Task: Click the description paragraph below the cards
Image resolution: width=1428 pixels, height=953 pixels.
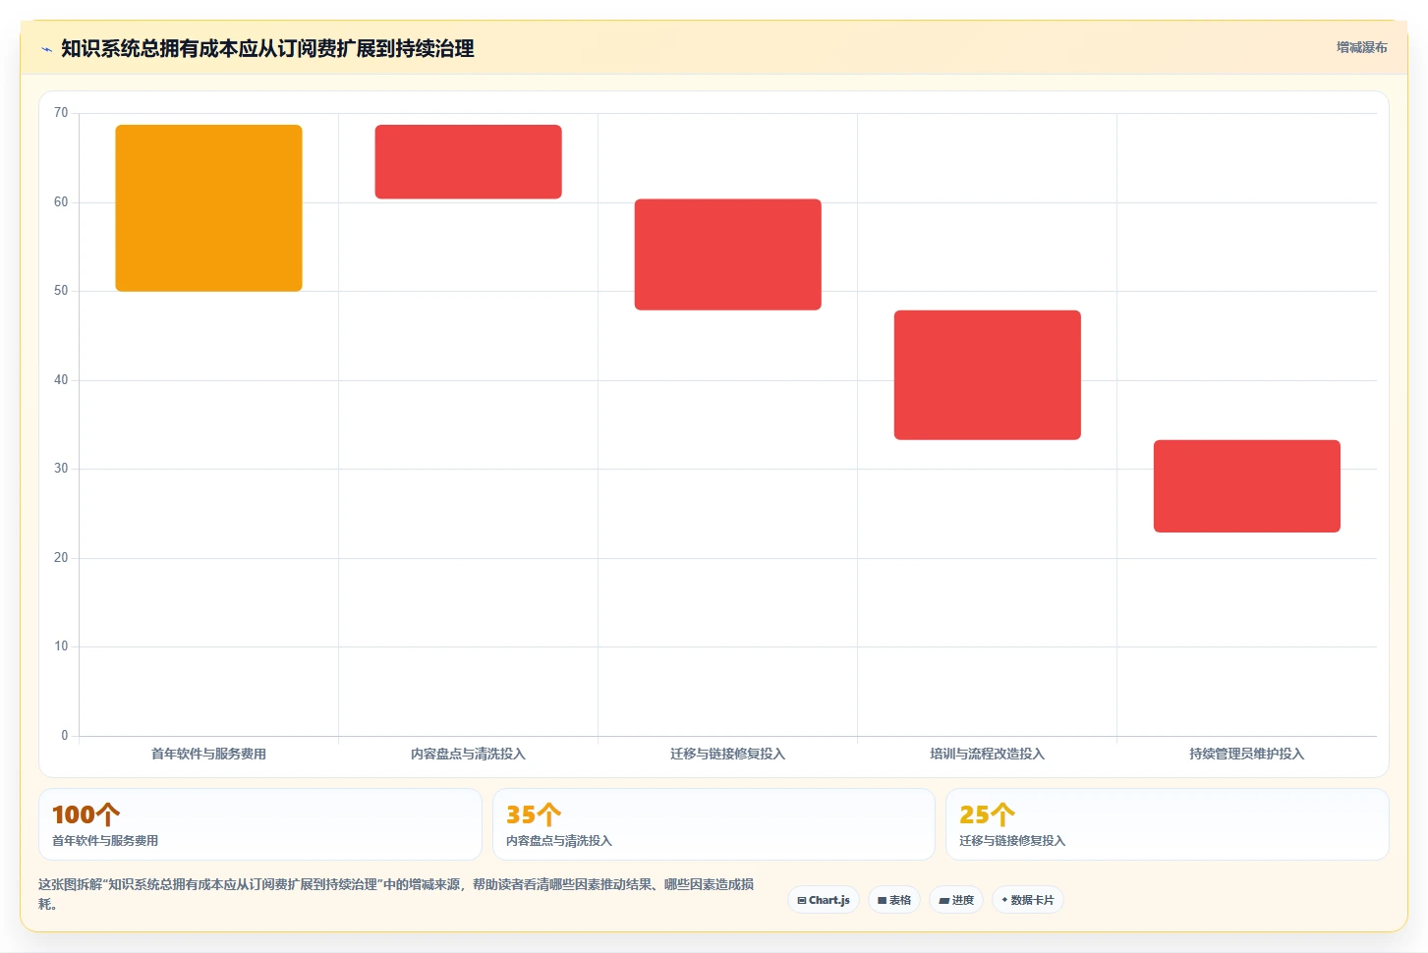Action: click(x=397, y=894)
